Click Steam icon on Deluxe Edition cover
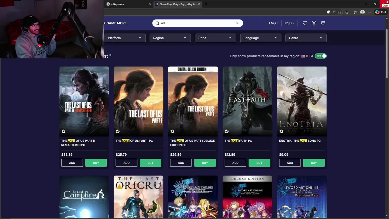 (172, 131)
